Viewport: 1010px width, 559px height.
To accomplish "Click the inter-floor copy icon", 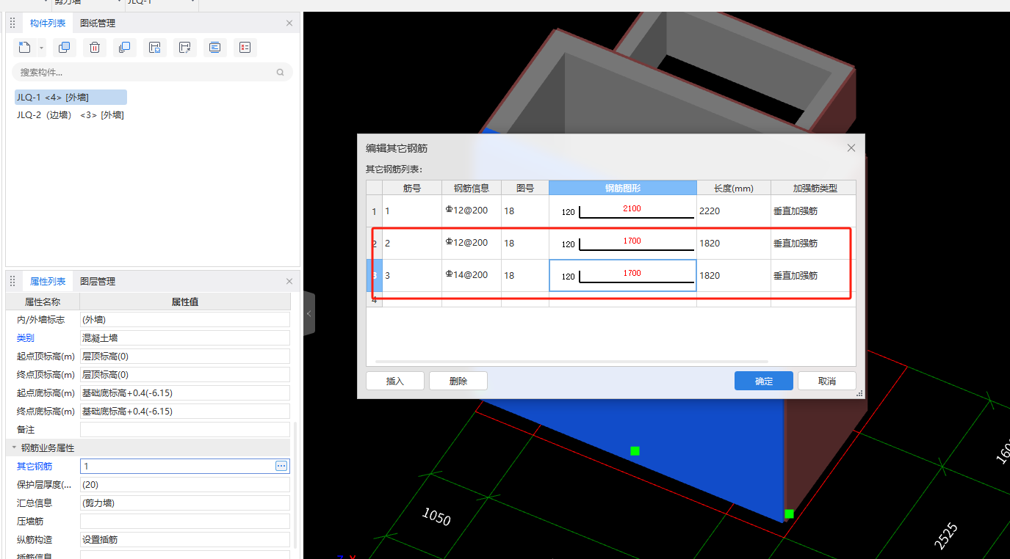I will pos(125,48).
